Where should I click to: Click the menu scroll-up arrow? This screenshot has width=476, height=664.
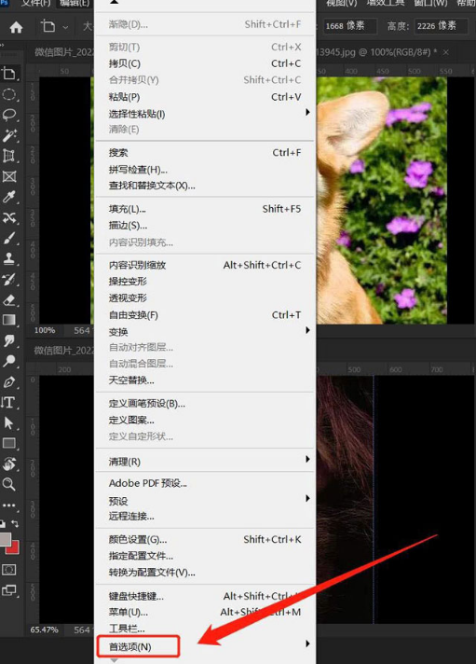click(x=114, y=2)
